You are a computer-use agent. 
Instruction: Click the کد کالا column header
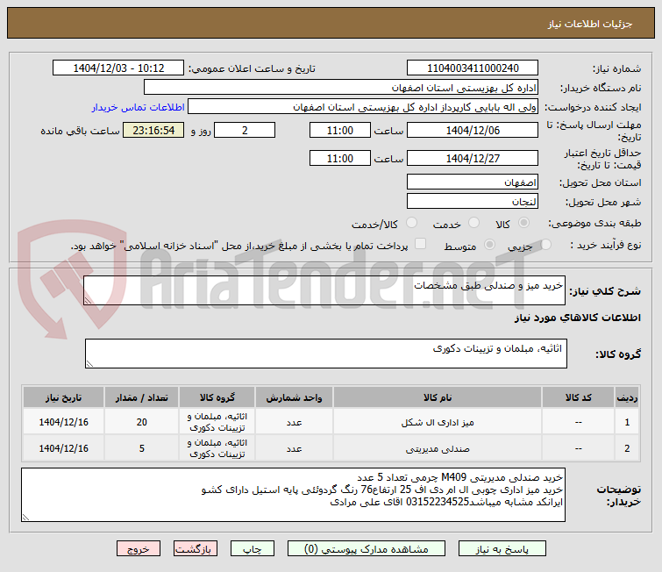pos(578,397)
